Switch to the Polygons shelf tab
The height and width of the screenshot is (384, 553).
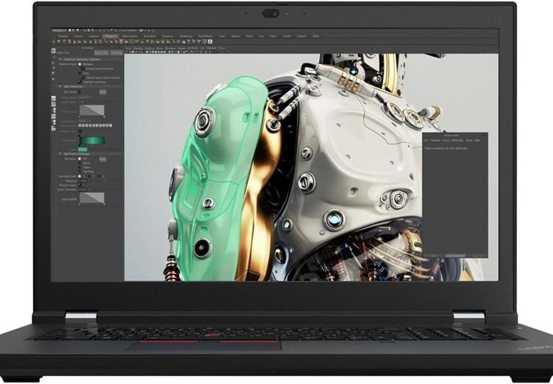point(111,36)
